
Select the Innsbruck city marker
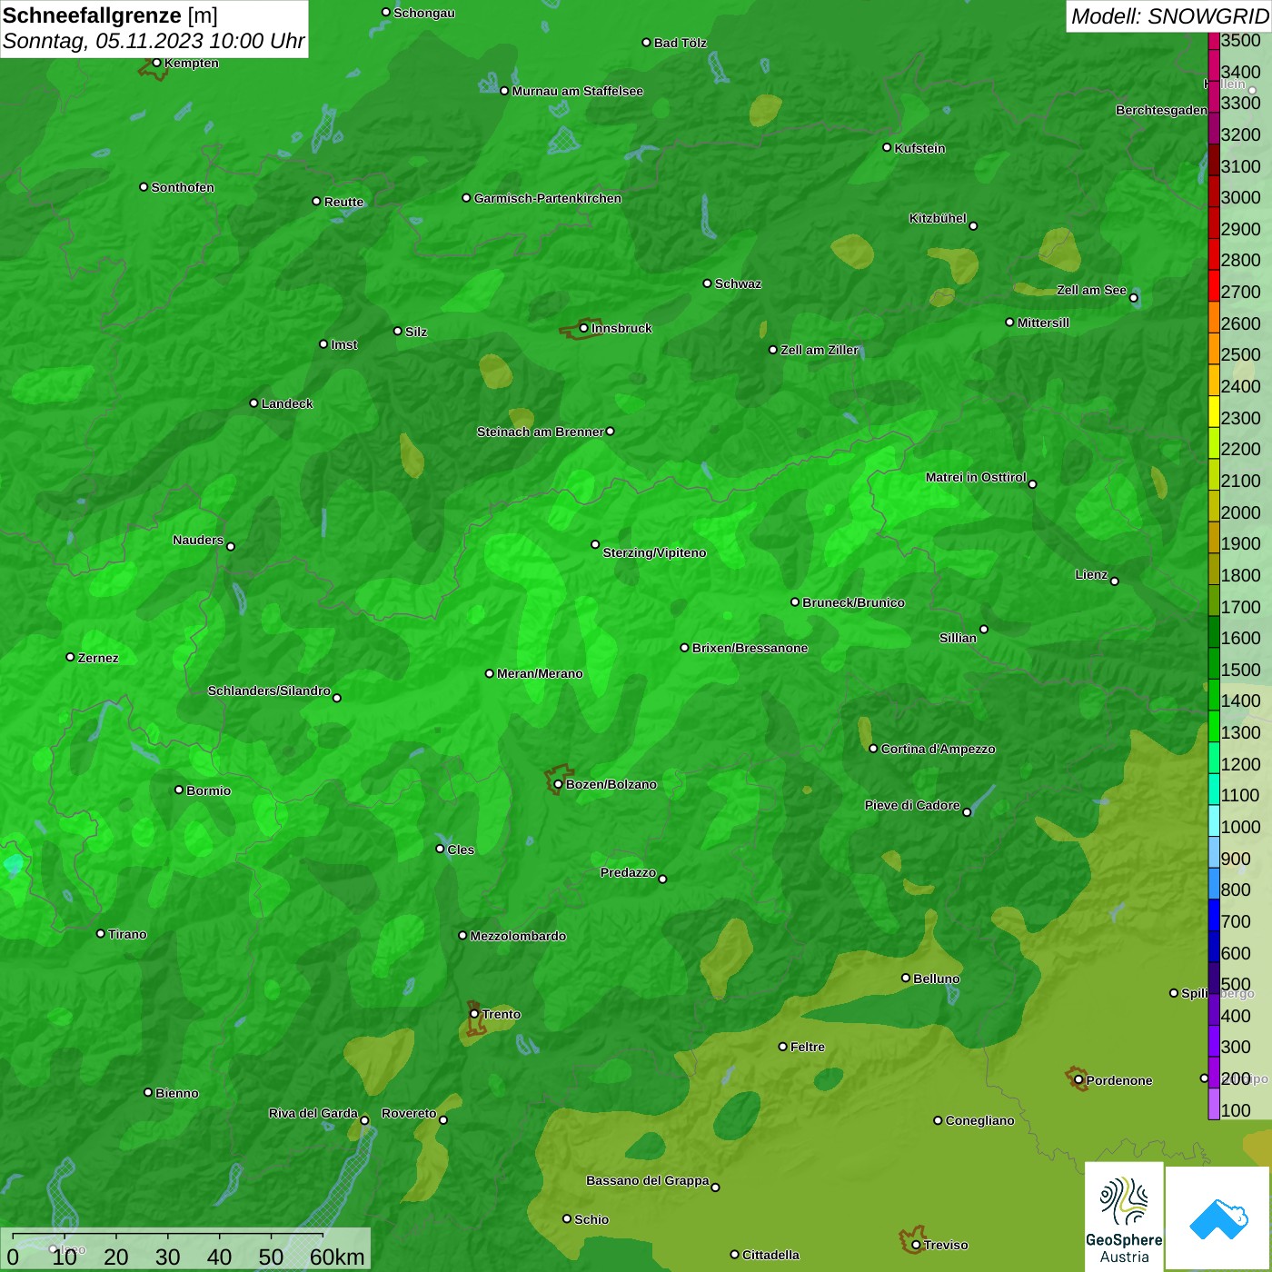click(583, 328)
